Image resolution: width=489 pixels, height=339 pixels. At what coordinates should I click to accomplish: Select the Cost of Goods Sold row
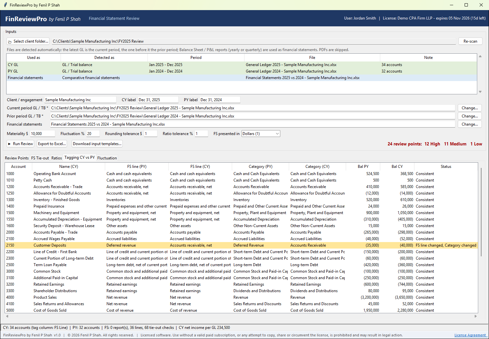(x=241, y=310)
